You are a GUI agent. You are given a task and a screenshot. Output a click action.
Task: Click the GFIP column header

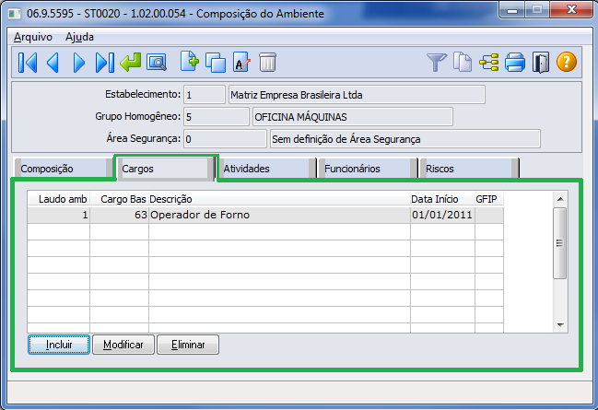tap(489, 199)
